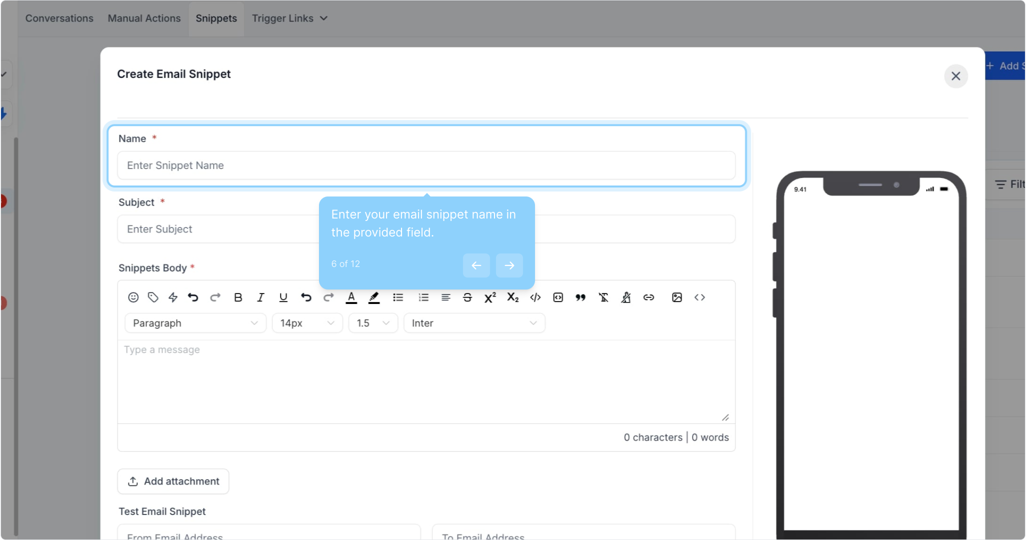The width and height of the screenshot is (1026, 540).
Task: Open the emoji picker icon
Action: pos(133,297)
